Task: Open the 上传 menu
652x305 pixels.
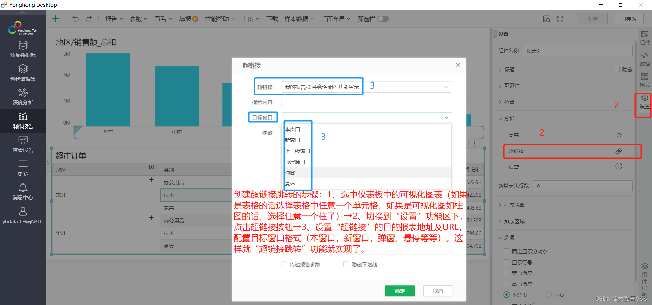Action: point(250,19)
